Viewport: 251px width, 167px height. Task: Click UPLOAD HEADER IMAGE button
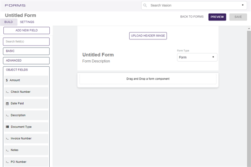148,36
